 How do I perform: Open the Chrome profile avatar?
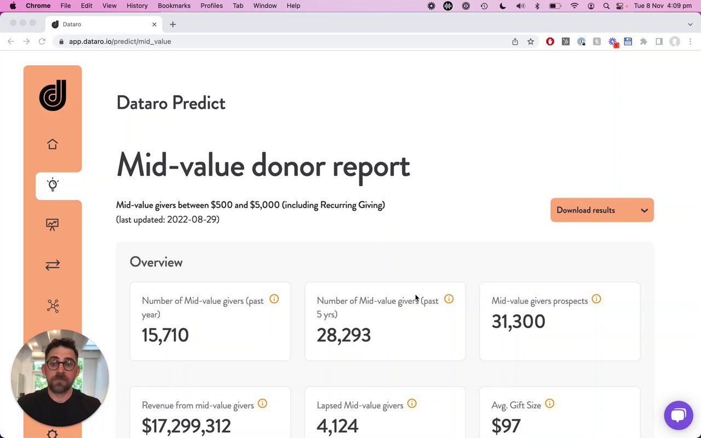point(675,42)
